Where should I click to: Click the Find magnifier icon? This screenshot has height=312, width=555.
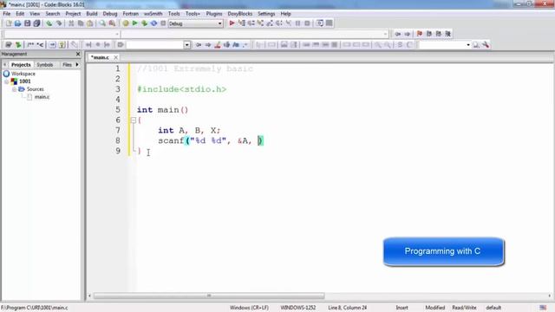[x=102, y=23]
